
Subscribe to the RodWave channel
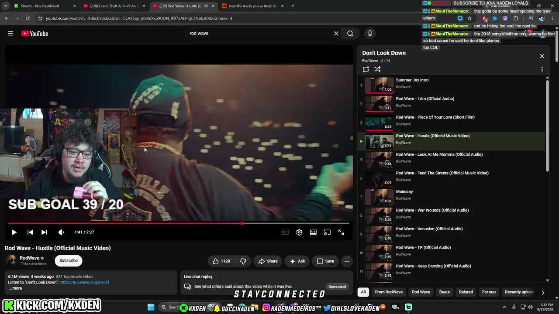click(69, 260)
